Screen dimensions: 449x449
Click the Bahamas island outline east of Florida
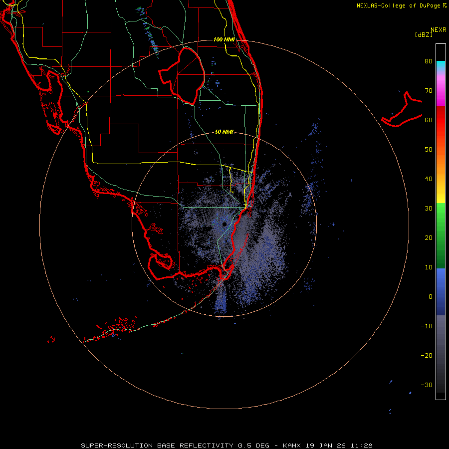coord(402,109)
